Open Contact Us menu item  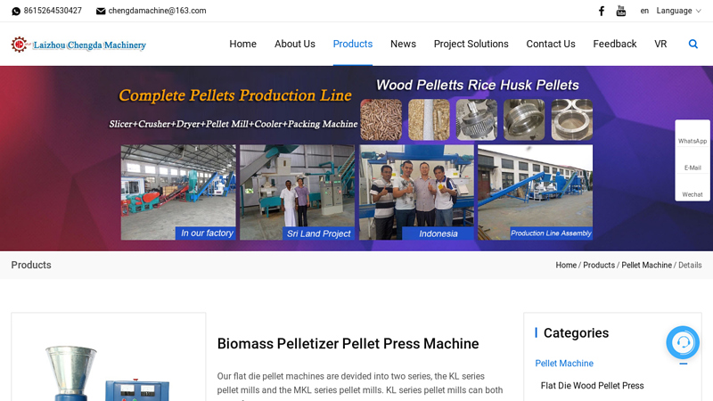click(x=551, y=44)
